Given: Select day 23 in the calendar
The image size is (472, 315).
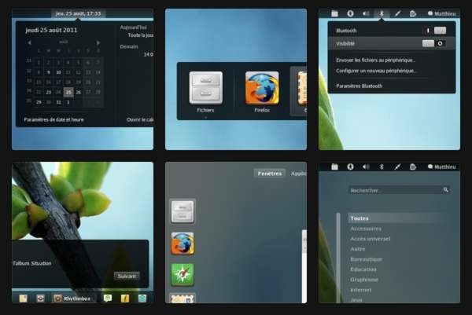Looking at the screenshot, I should pos(49,92).
